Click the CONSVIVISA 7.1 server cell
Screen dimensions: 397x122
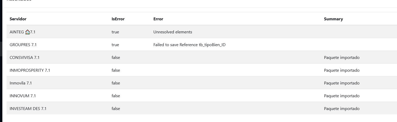[x=25, y=57]
